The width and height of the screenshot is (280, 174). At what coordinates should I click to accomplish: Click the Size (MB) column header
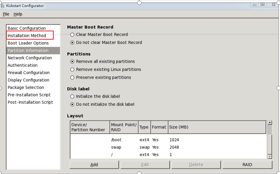[217, 127]
